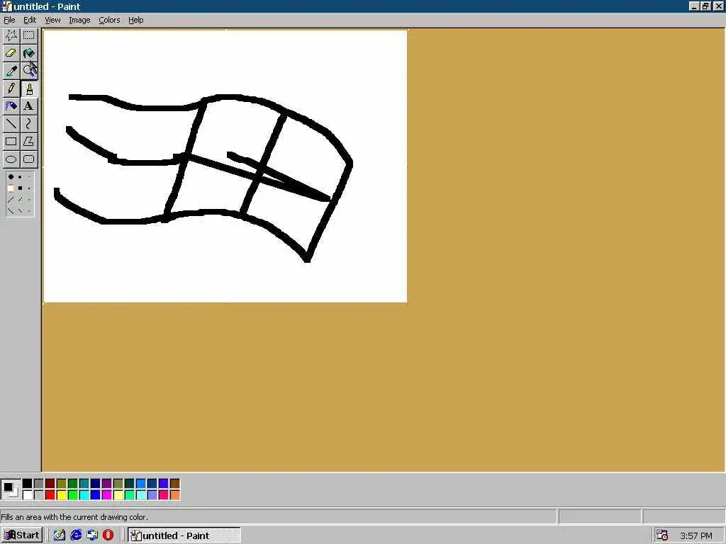This screenshot has height=544, width=726.
Task: Open the Edit menu
Action: point(30,20)
